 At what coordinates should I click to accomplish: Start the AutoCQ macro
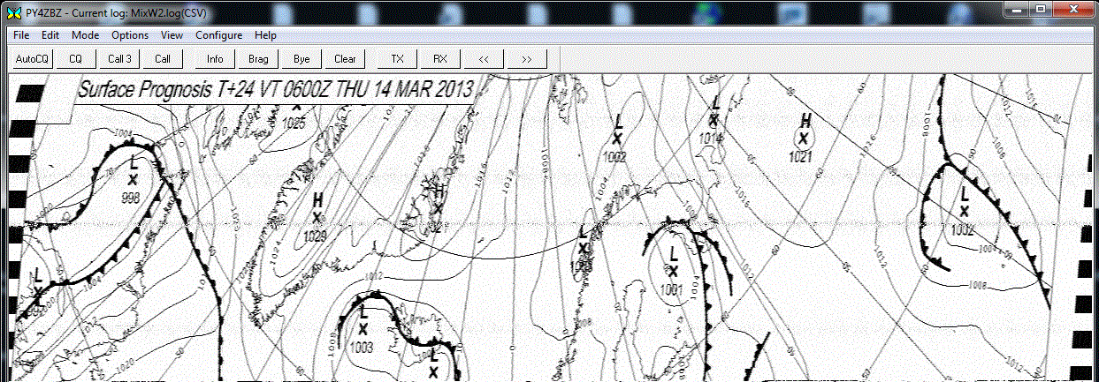[x=33, y=59]
